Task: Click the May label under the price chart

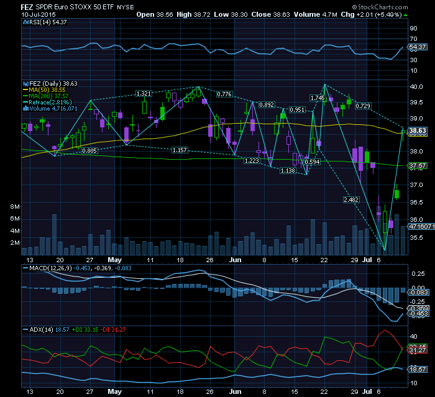Action: click(114, 260)
